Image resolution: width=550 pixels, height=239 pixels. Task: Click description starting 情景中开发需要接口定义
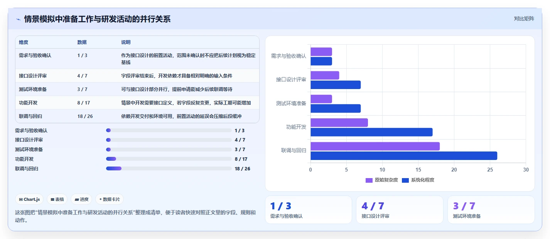click(x=186, y=103)
